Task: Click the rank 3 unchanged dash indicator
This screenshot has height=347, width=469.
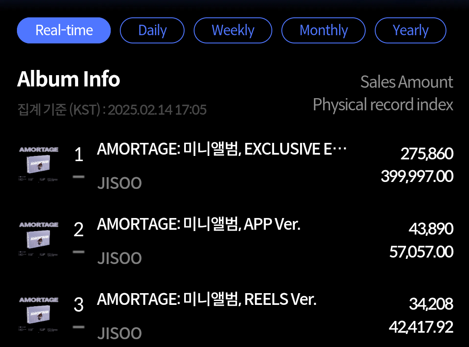Action: pos(79,327)
